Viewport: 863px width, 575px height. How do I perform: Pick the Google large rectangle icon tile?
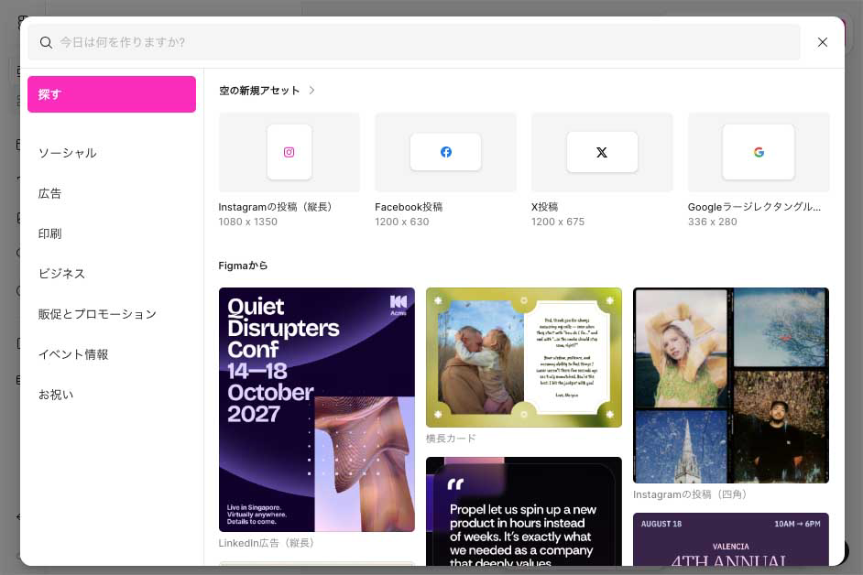(x=759, y=152)
